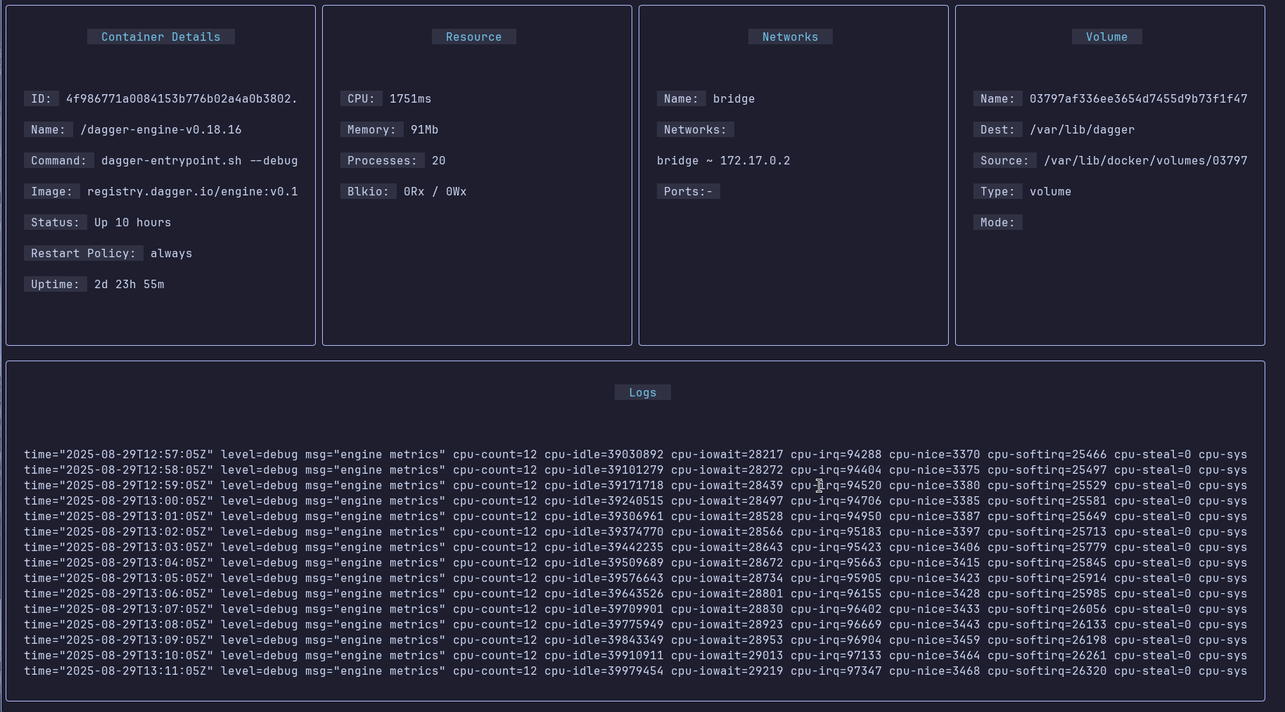1285x712 pixels.
Task: Click the Mode label in Volume panel
Action: (997, 222)
